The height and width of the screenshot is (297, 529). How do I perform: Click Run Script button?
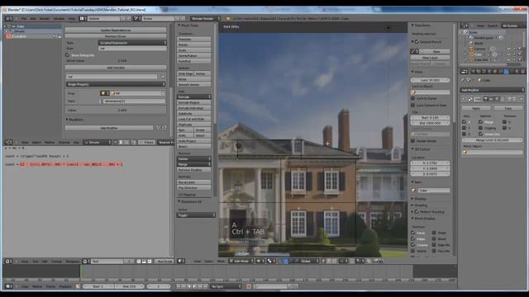point(164,262)
